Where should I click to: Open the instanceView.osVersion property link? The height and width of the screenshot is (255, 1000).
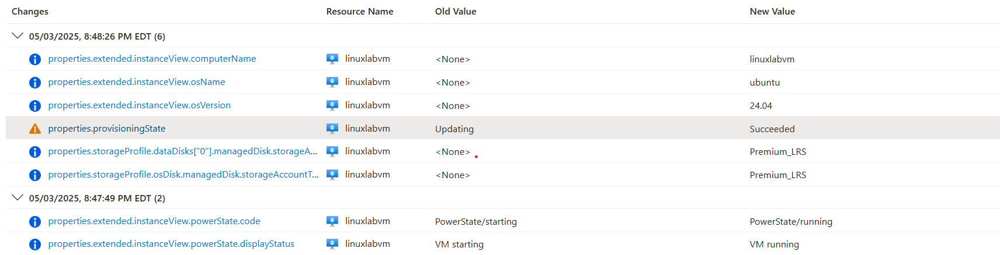point(140,105)
